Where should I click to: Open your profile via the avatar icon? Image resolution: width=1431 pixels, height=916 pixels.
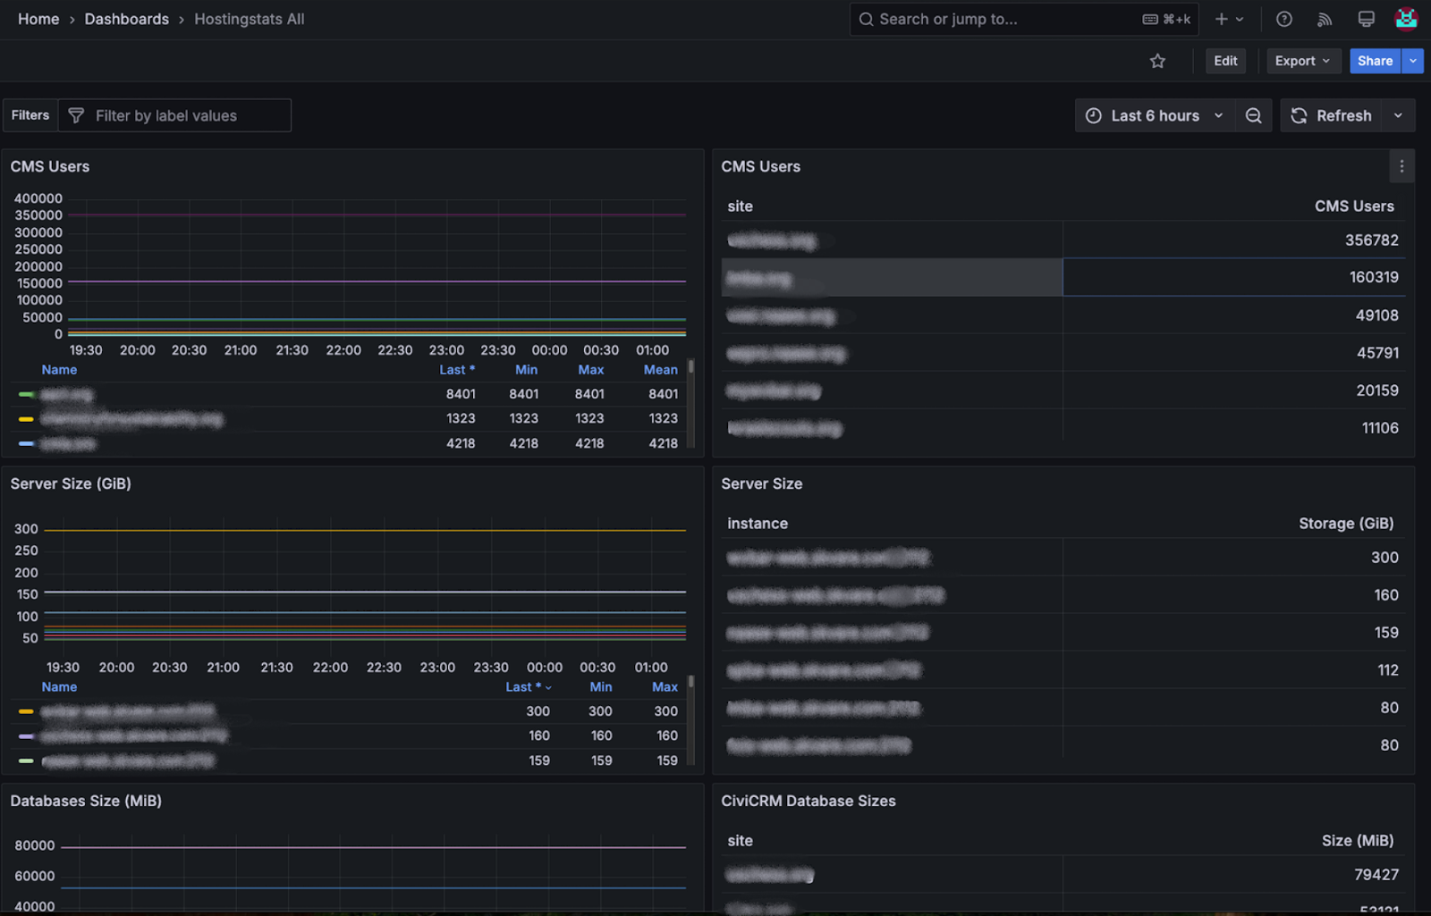click(x=1405, y=19)
